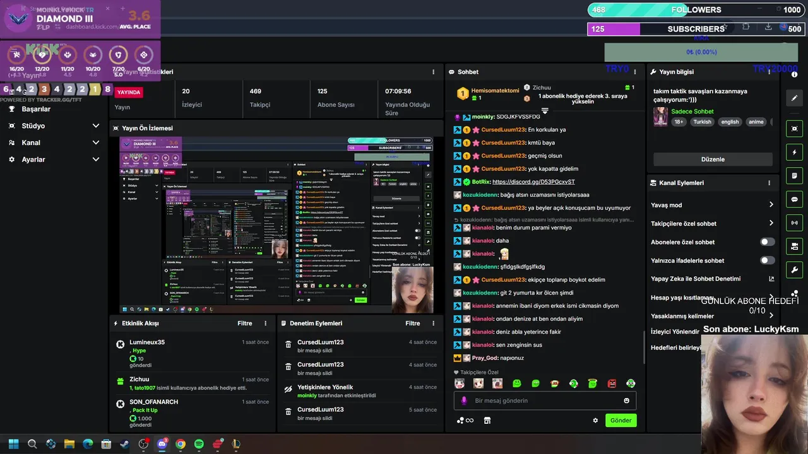This screenshot has width=808, height=454.
Task: Click Düzenle button in Yayın bilgisi
Action: (x=713, y=160)
